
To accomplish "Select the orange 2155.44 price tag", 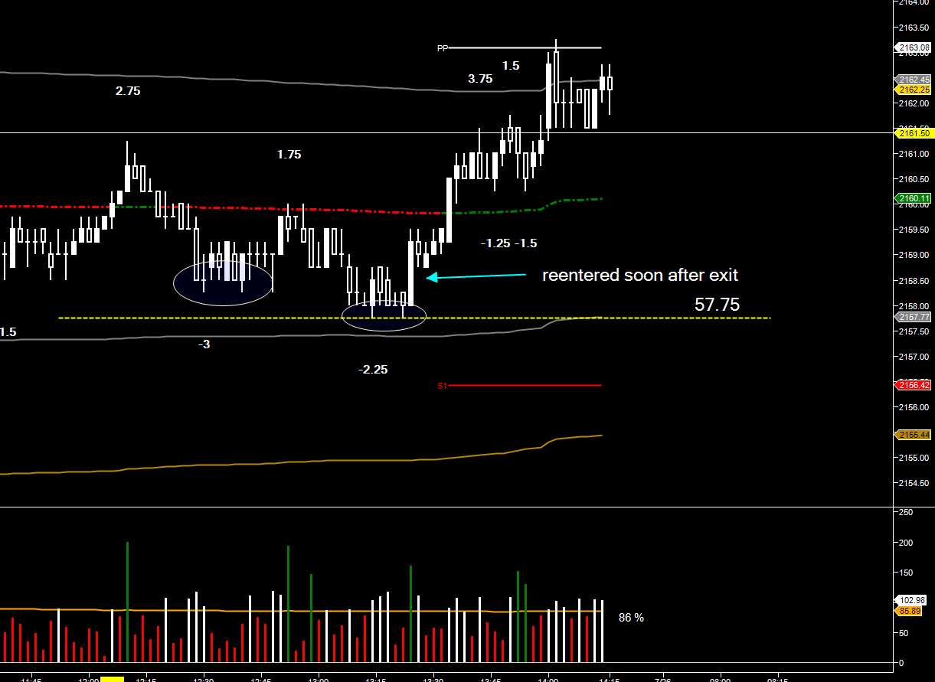I will click(x=913, y=435).
